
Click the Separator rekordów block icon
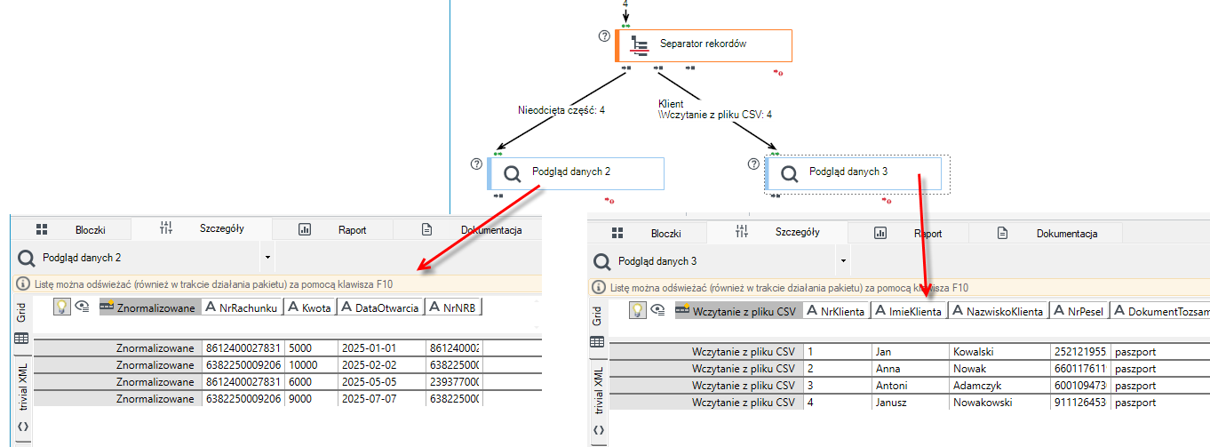coord(640,46)
